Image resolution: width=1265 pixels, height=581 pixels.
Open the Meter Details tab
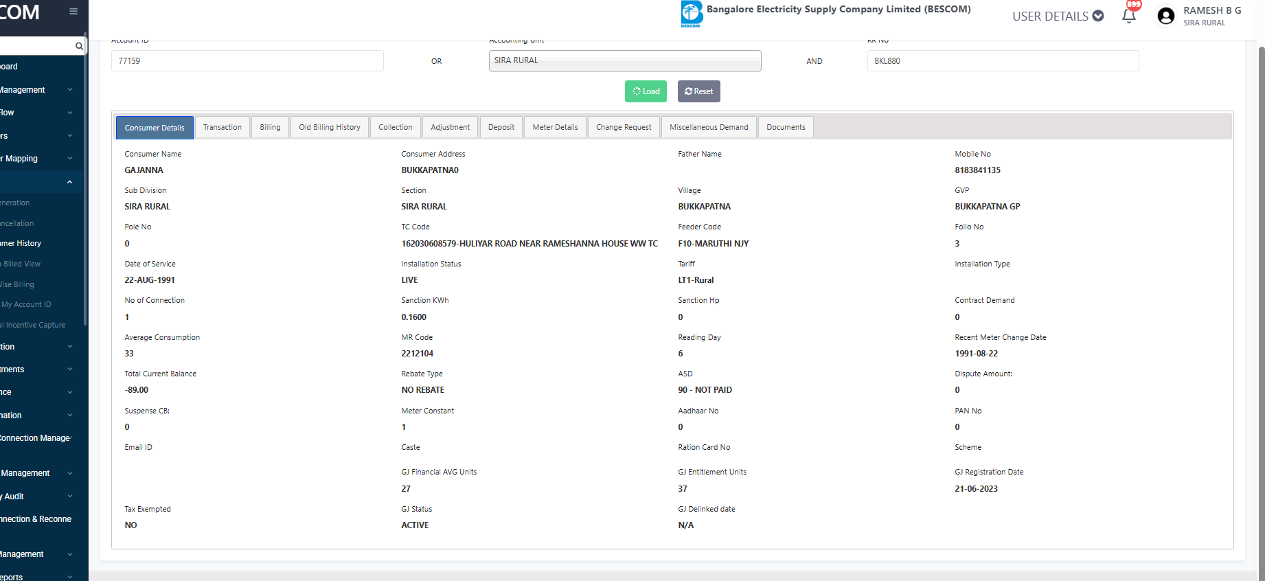555,127
